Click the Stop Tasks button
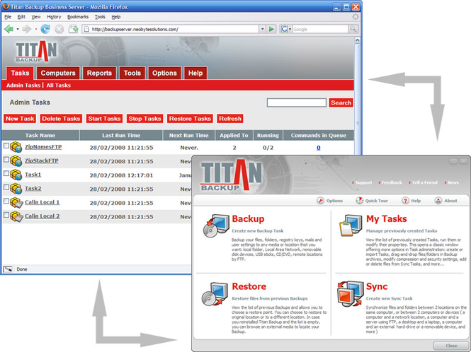This screenshot has width=471, height=352. pos(144,119)
